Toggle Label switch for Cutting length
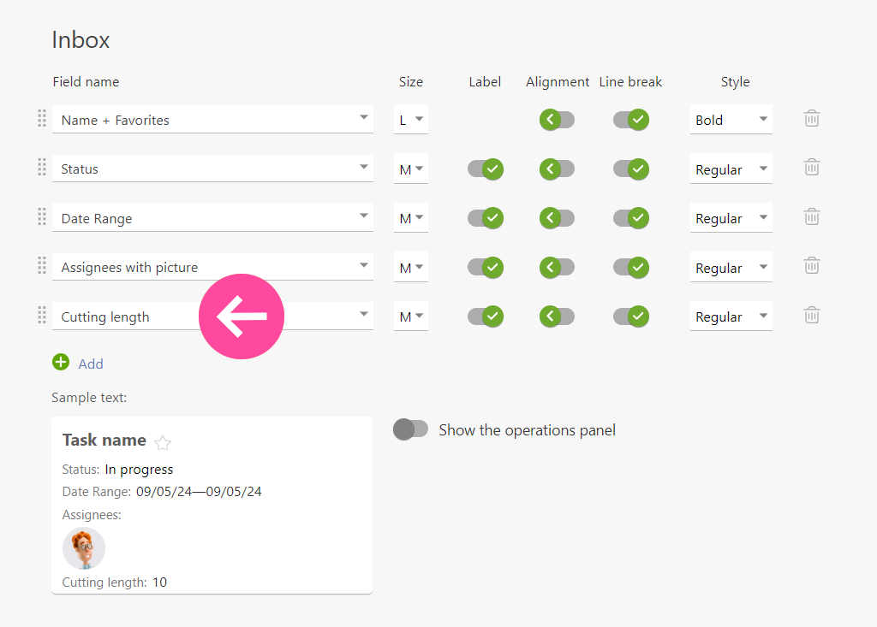This screenshot has height=627, width=877. 486,316
